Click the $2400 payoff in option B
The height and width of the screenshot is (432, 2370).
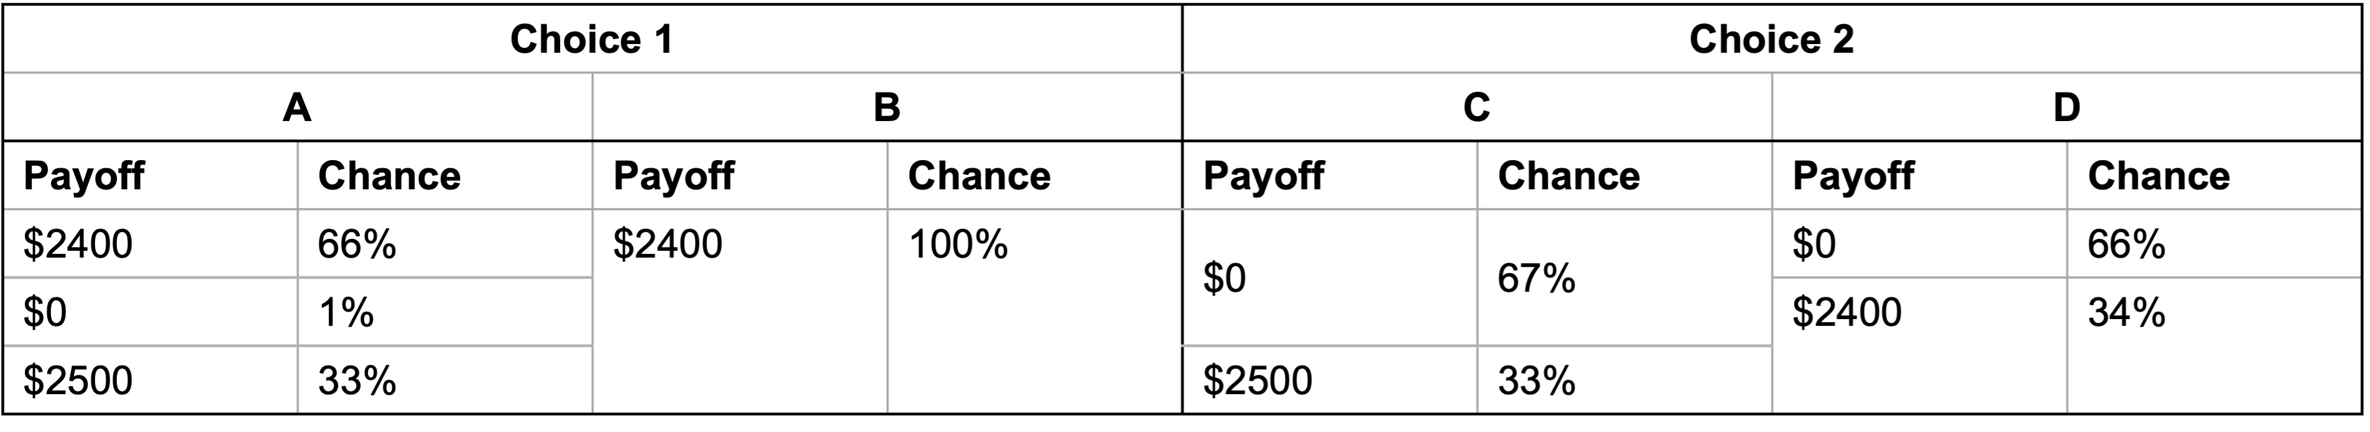pyautogui.click(x=668, y=245)
